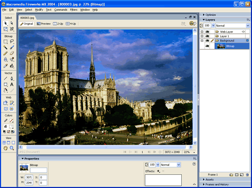
Task: Click the play button below the canvas
Action: (x=130, y=152)
